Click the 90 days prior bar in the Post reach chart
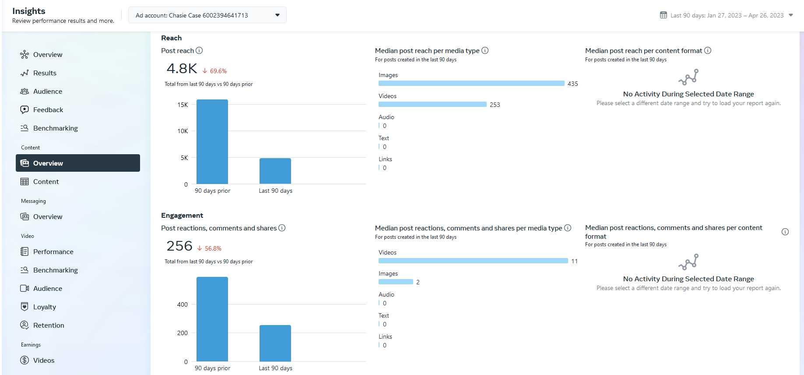Image resolution: width=804 pixels, height=375 pixels. (x=212, y=142)
